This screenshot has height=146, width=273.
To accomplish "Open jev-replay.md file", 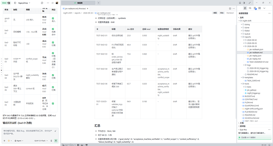I will tap(255, 59).
